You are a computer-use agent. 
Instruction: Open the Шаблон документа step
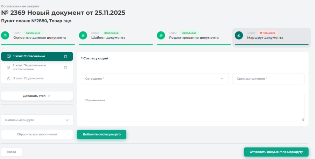(108, 37)
